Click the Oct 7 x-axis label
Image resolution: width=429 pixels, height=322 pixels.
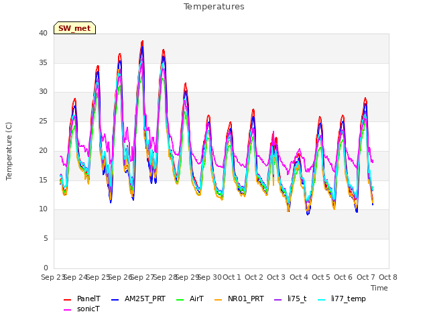click(x=366, y=277)
